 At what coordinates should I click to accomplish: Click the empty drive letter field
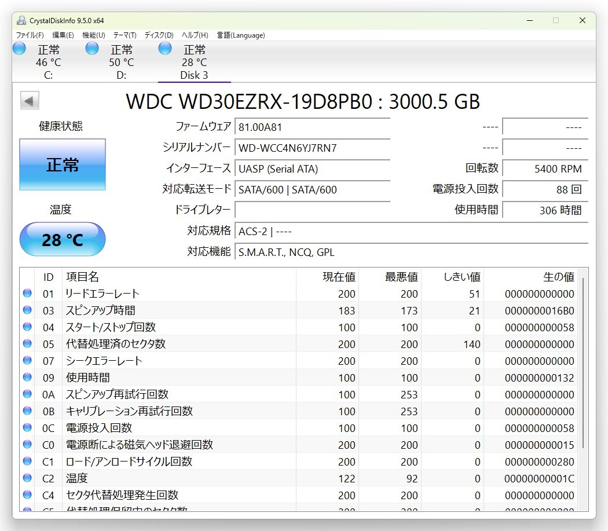point(312,210)
